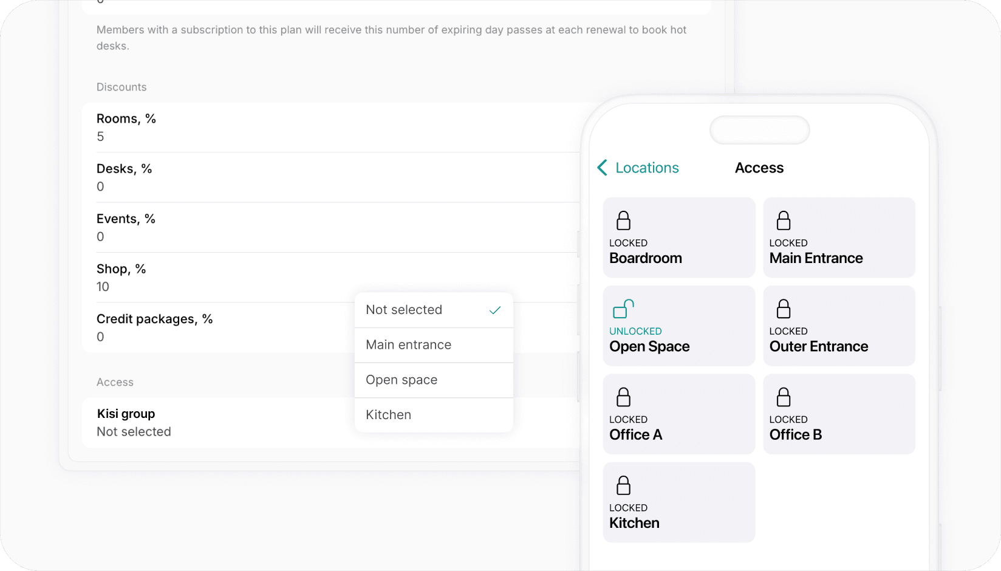Unlock the Kitchen door
1001x571 pixels.
[x=678, y=502]
